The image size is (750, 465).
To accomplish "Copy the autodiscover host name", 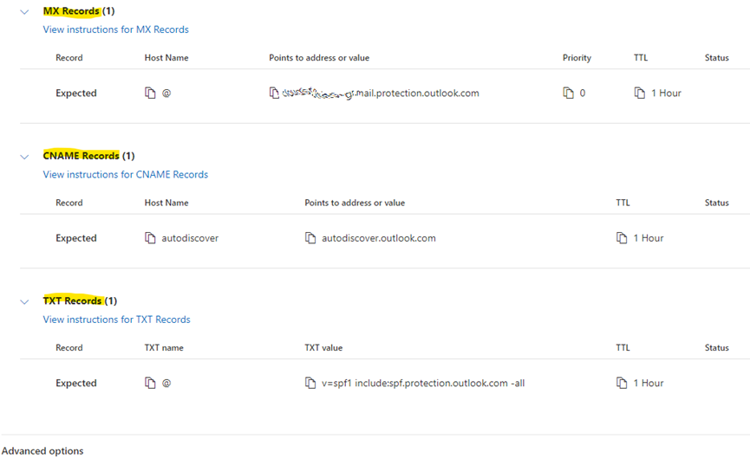I will click(x=150, y=238).
